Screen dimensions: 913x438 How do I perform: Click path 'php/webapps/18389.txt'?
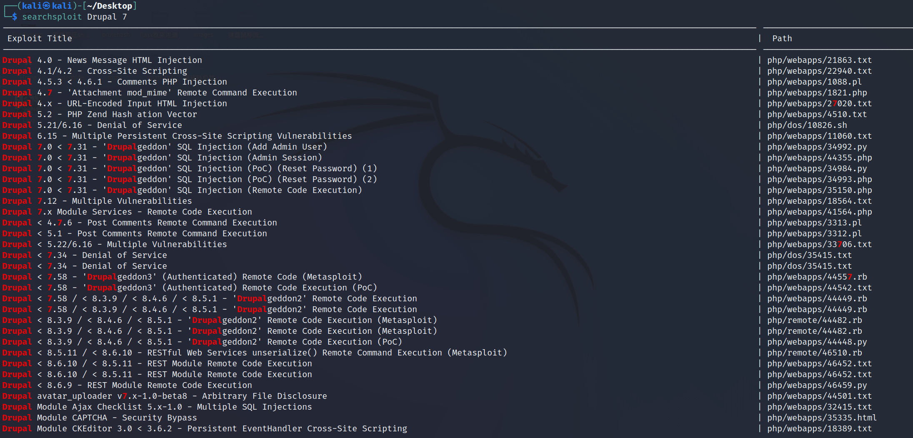pos(820,428)
